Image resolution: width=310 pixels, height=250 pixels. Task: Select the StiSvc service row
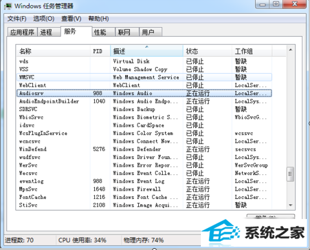144,205
